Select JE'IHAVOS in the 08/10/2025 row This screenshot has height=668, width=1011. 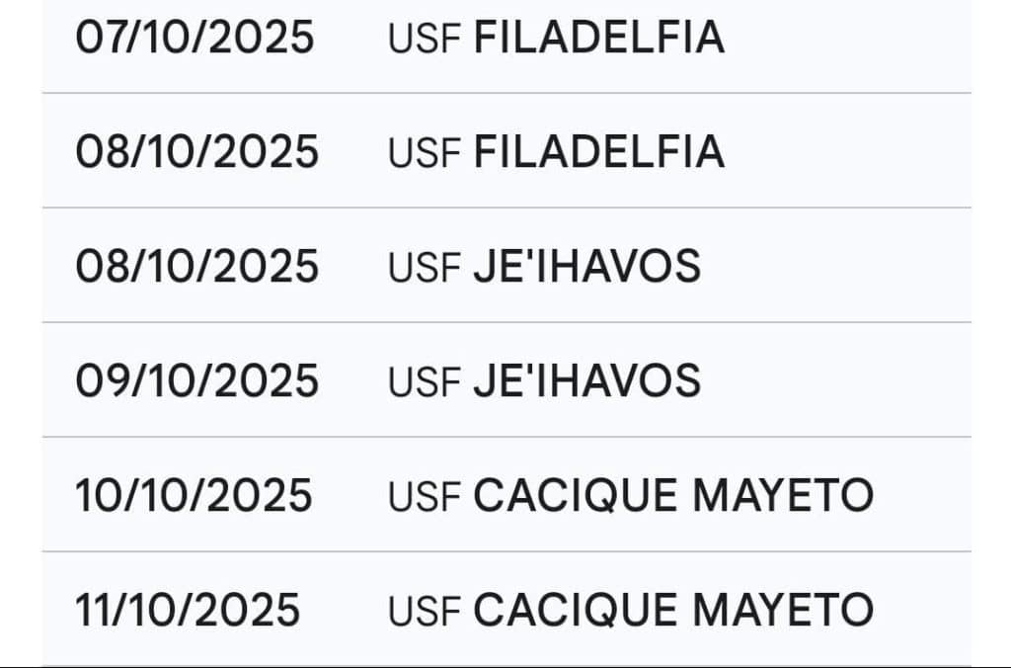587,267
